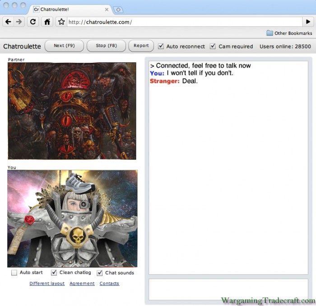
Task: Click the message 'I won't tell if you don't.'
Action: tap(200, 73)
